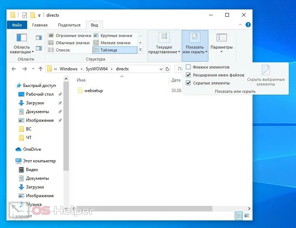Toggle the details pane icon

pos(39,48)
